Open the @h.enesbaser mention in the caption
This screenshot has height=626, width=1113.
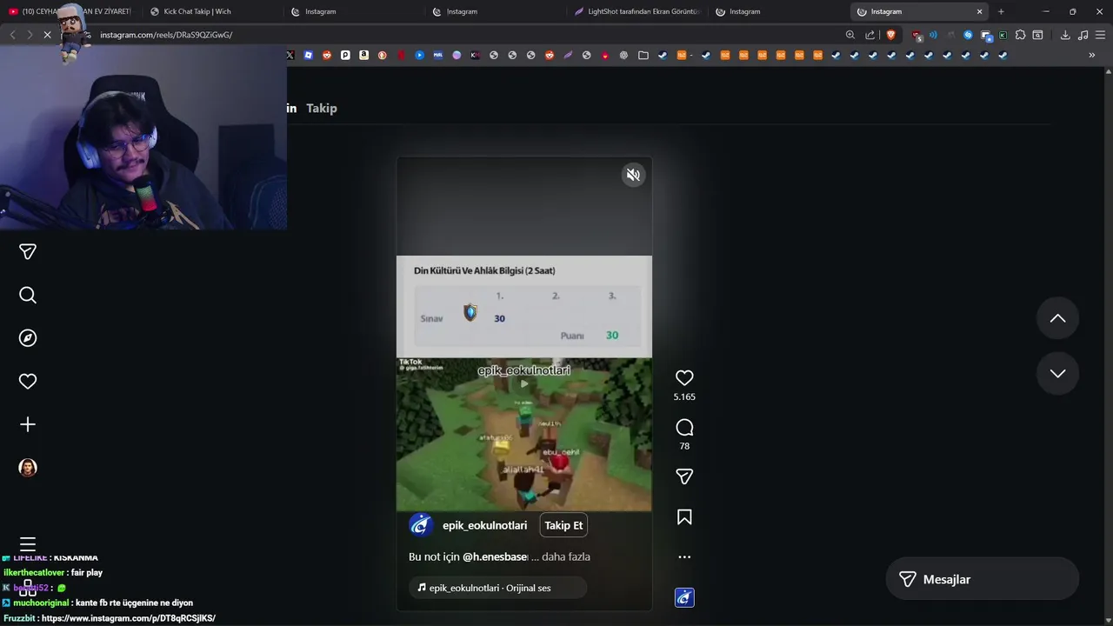click(x=495, y=556)
